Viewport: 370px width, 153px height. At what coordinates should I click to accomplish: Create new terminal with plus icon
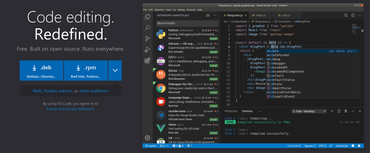(x=332, y=111)
